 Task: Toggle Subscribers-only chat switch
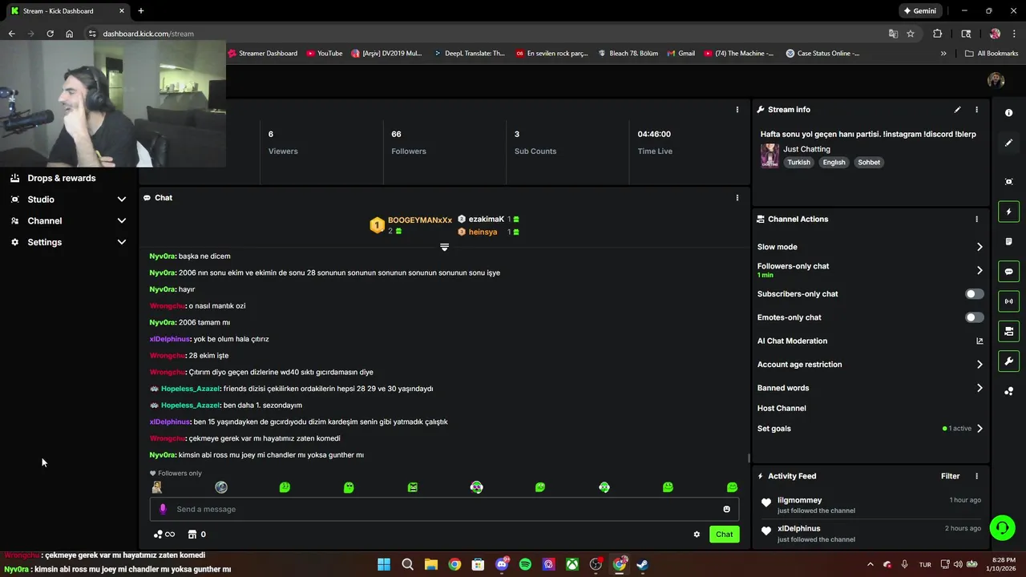point(974,294)
